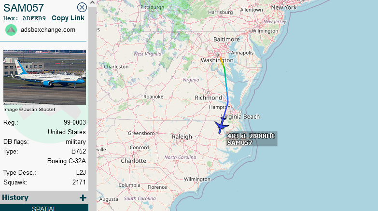Open the C-32A aircraft photo thumbnail
Viewport: 378px width, 211px height.
[44, 77]
